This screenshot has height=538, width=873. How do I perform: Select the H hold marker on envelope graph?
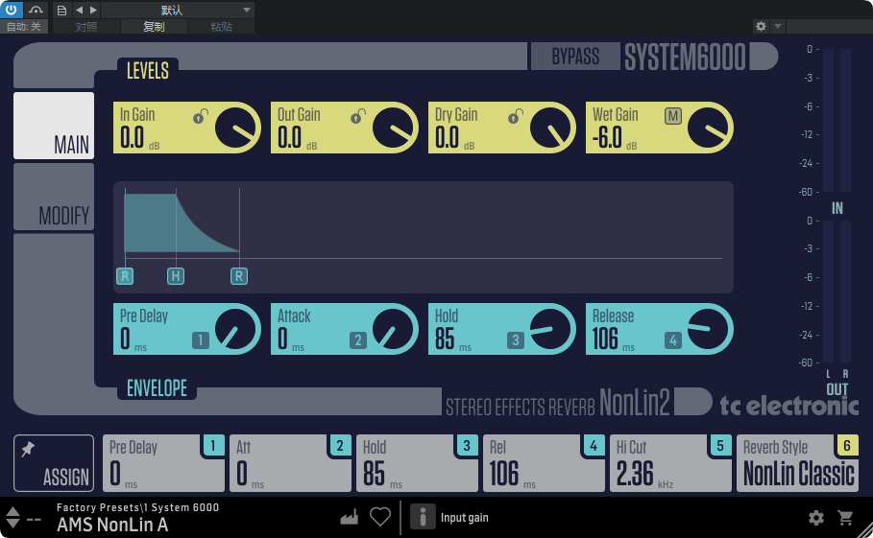[176, 275]
